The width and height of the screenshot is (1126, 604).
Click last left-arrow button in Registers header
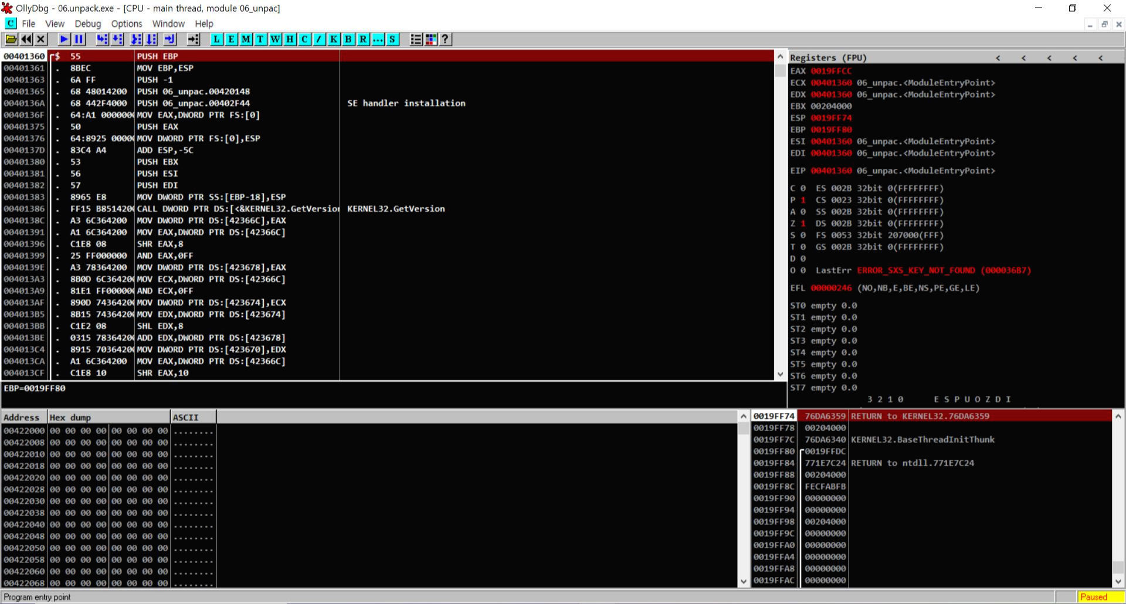coord(1101,57)
